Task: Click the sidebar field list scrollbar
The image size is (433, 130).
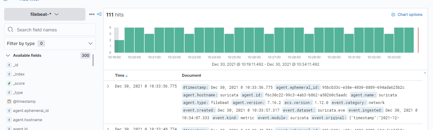Action: pyautogui.click(x=93, y=60)
